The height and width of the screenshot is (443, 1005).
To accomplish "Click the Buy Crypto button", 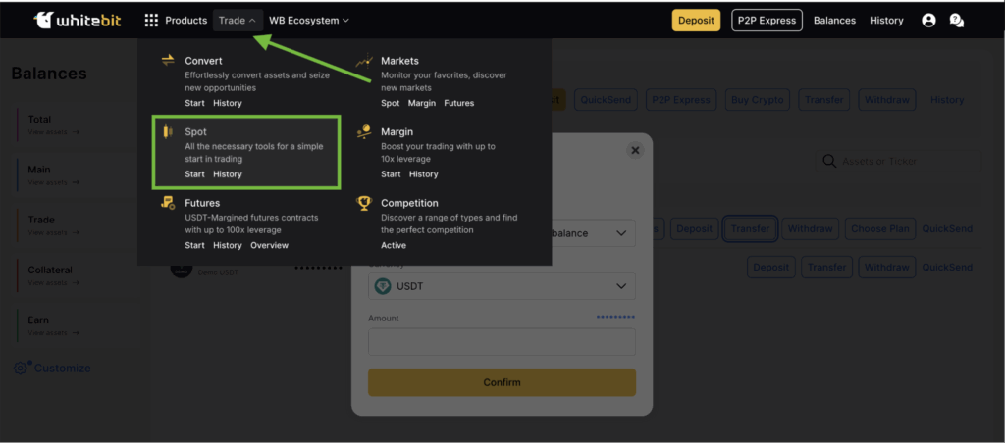I will pos(757,100).
